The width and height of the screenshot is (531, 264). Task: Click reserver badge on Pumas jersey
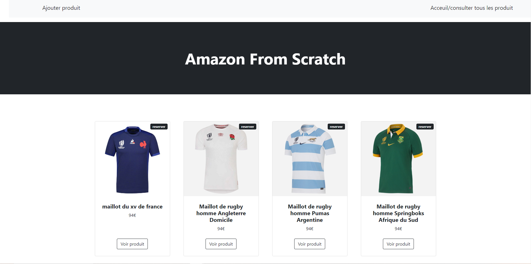click(336, 127)
